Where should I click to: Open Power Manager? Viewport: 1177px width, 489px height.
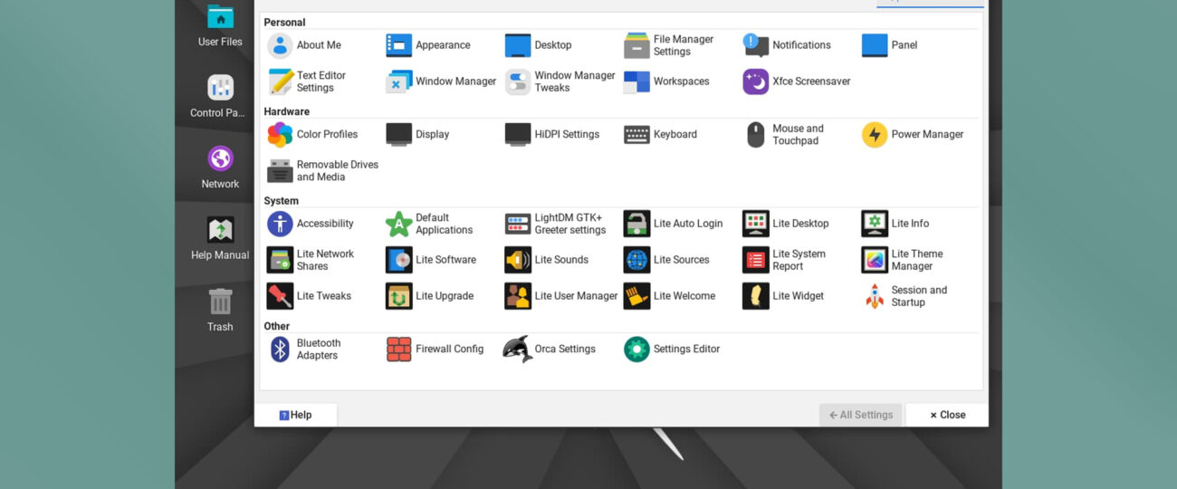pyautogui.click(x=913, y=135)
